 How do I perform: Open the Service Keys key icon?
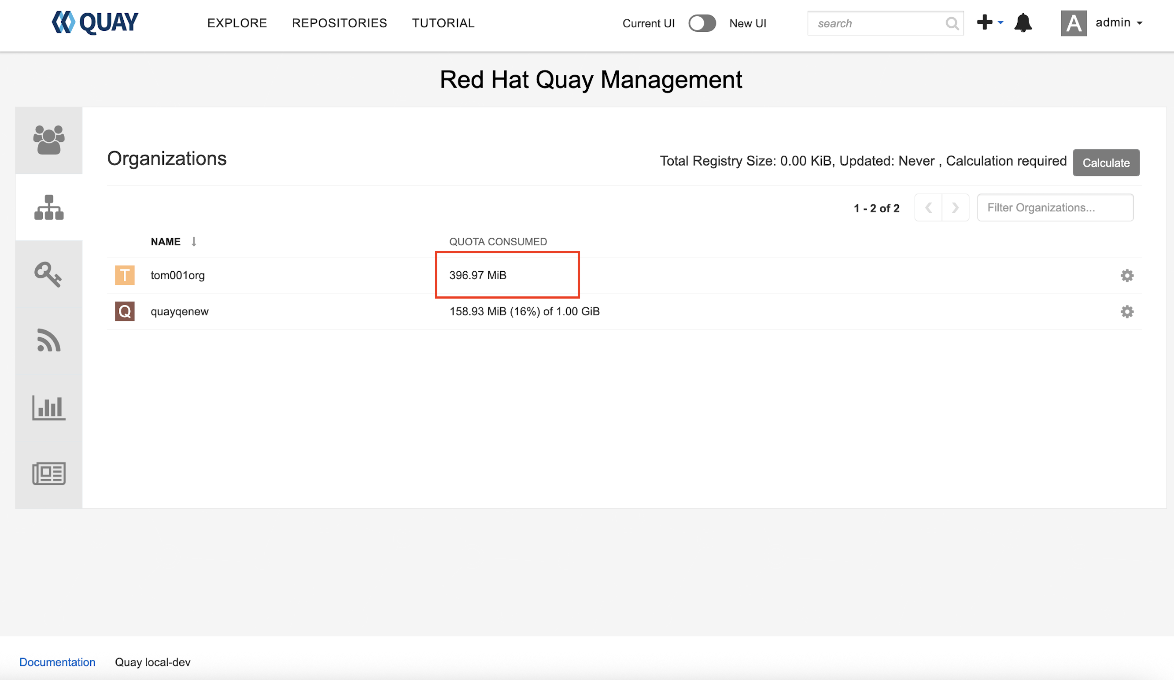coord(48,274)
